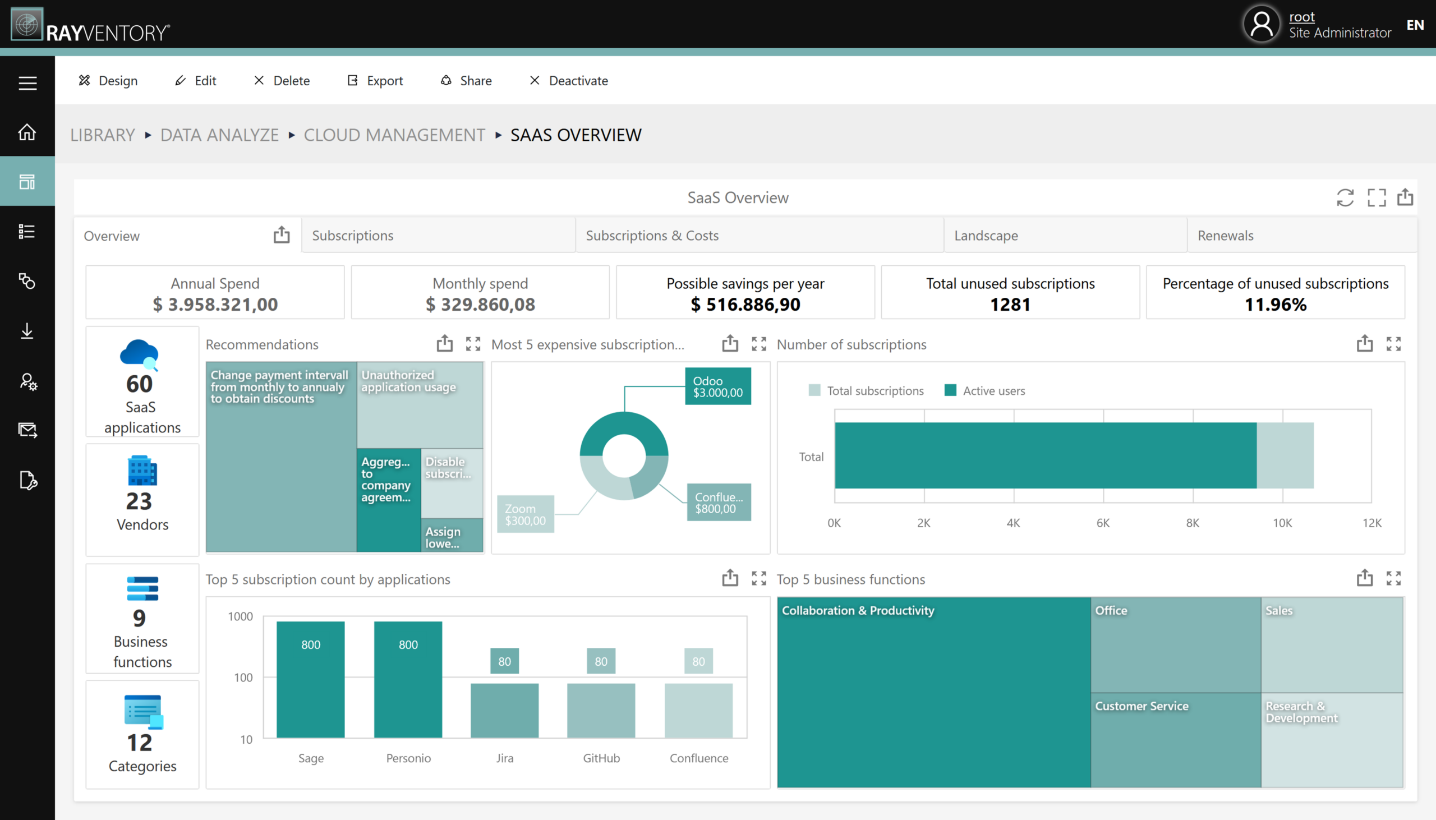Export the Recommendations widget
This screenshot has width=1436, height=820.
click(x=445, y=344)
